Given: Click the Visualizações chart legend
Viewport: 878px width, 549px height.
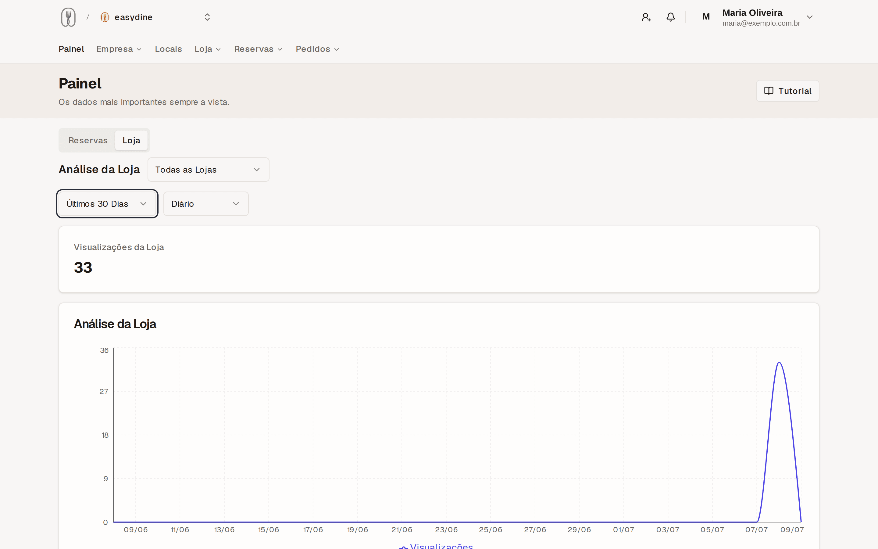Looking at the screenshot, I should [436, 546].
